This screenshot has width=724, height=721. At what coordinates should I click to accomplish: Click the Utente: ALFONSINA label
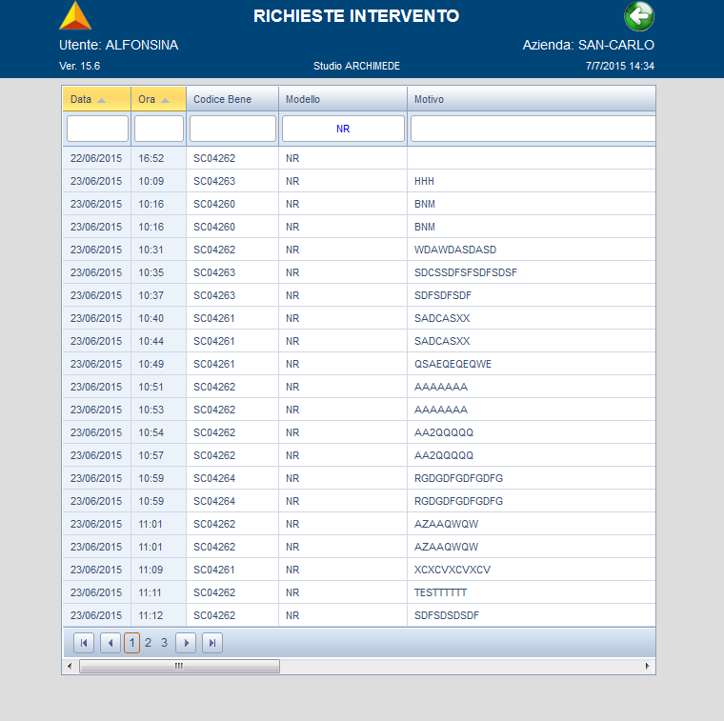[x=119, y=45]
